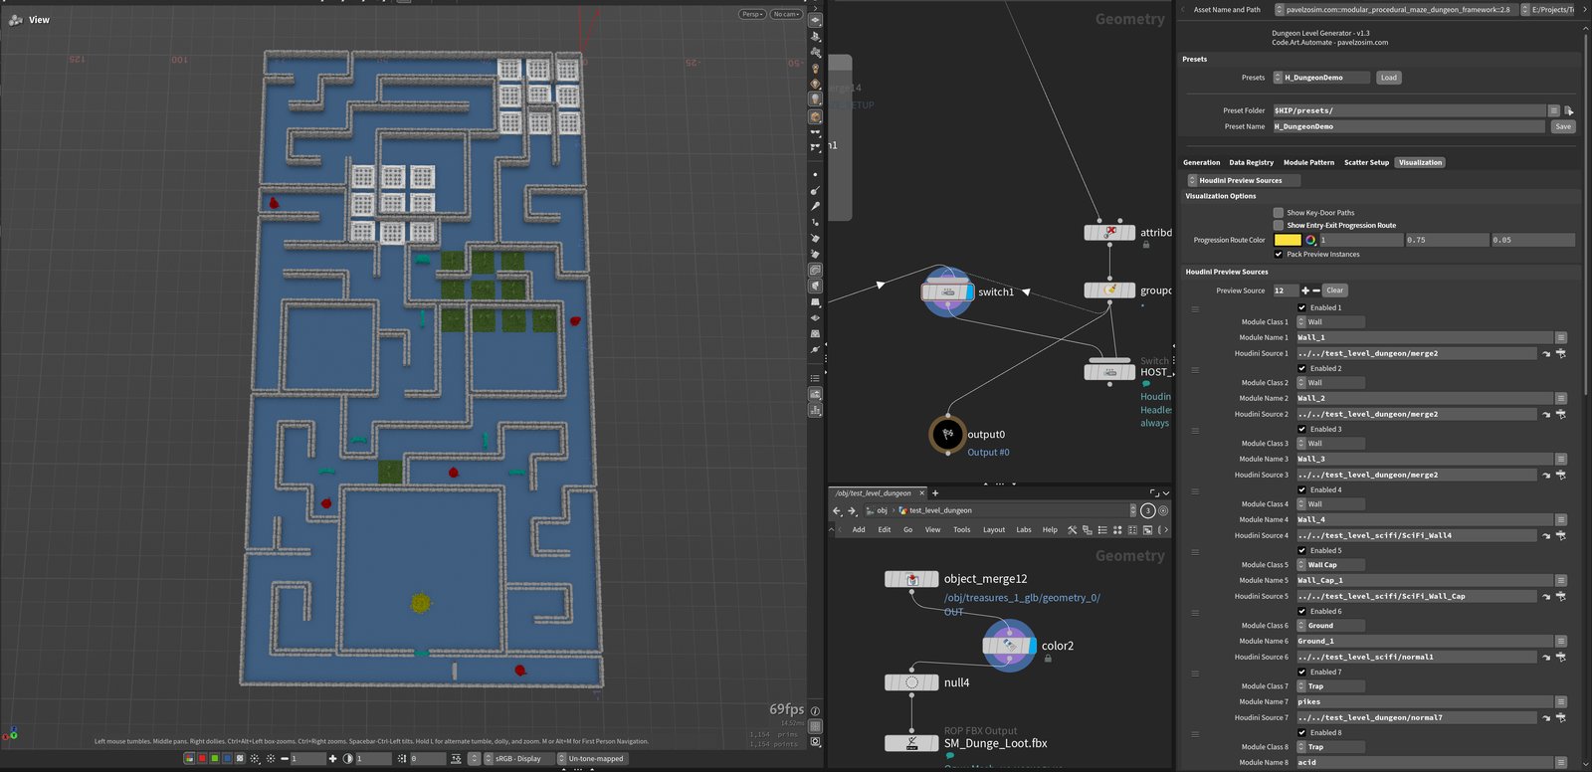The height and width of the screenshot is (772, 1592).
Task: Show red channel in viewport display bar
Action: [x=201, y=758]
